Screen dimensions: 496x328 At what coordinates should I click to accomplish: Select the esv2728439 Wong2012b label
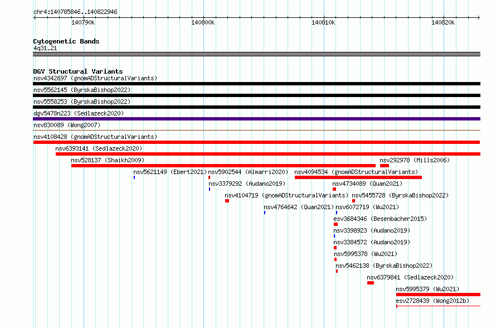432,301
